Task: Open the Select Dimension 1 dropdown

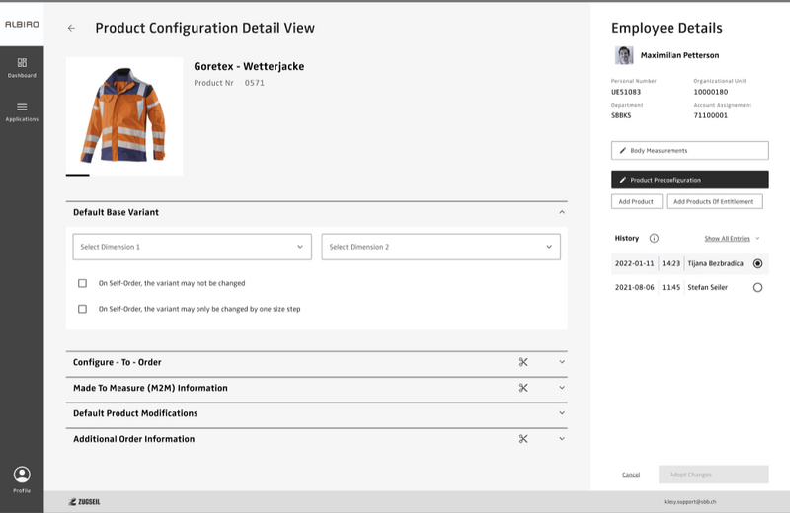Action: click(x=193, y=247)
